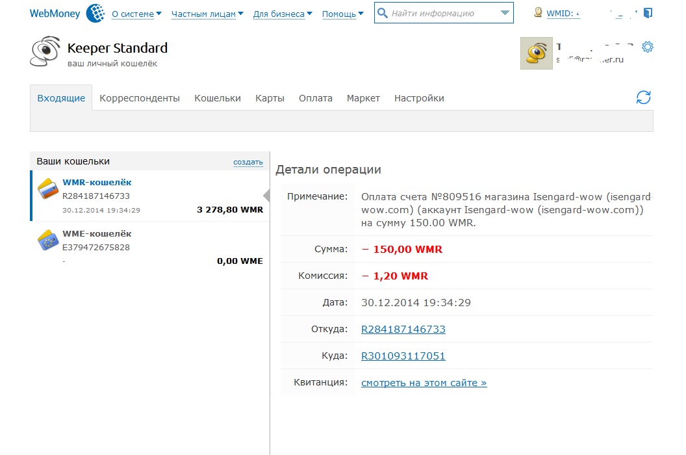Open the 'WMR-кошелёк' link
Image resolution: width=686 pixels, height=455 pixels.
click(97, 182)
